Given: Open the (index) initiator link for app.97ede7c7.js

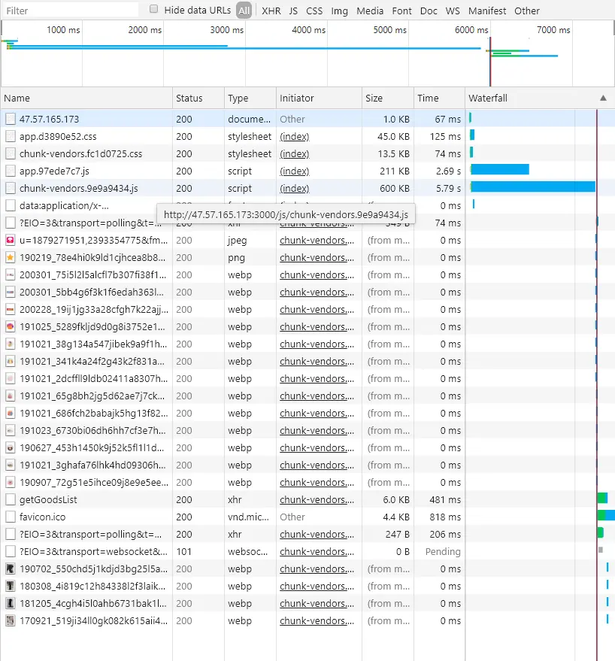Looking at the screenshot, I should click(294, 171).
